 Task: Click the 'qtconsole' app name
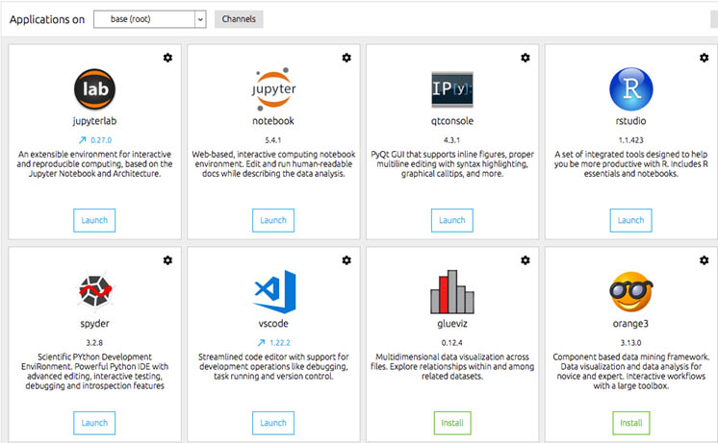pos(452,121)
